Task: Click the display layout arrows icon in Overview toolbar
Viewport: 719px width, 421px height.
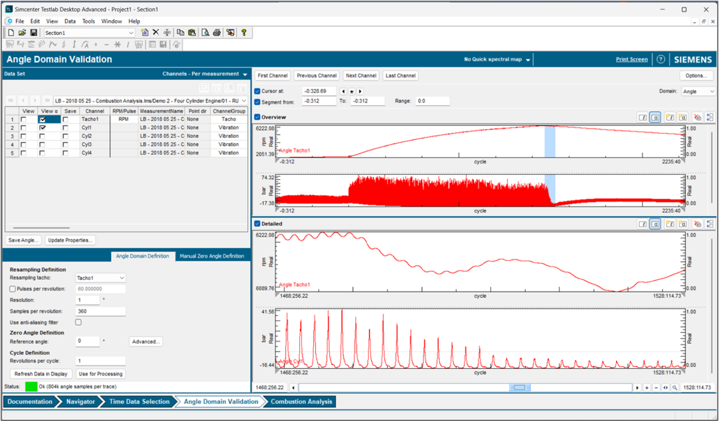Action: [x=710, y=117]
